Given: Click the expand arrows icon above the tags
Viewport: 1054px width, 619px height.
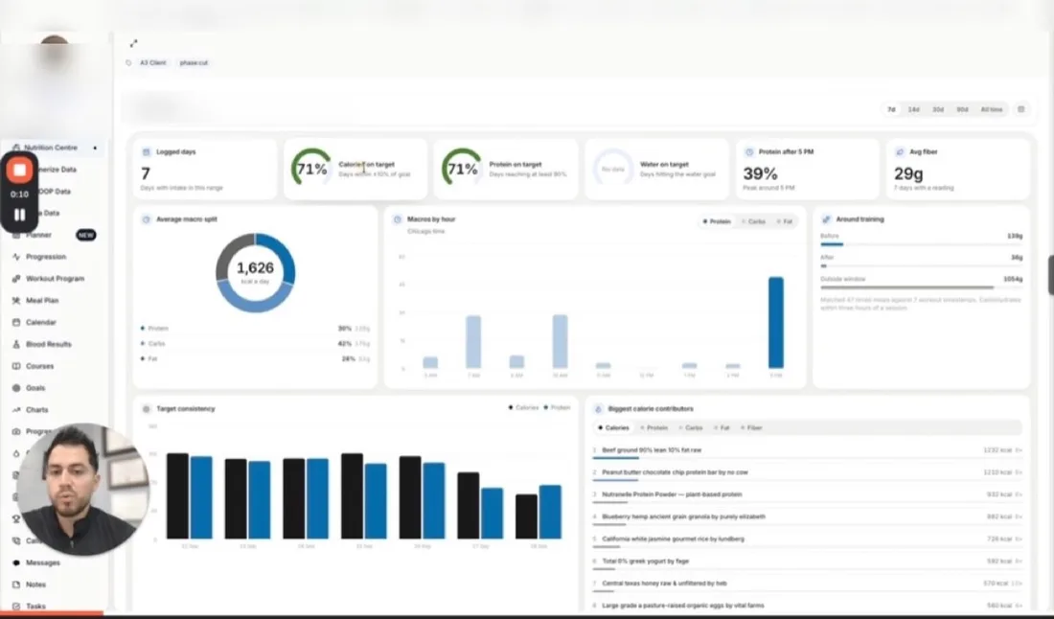Looking at the screenshot, I should pyautogui.click(x=133, y=44).
